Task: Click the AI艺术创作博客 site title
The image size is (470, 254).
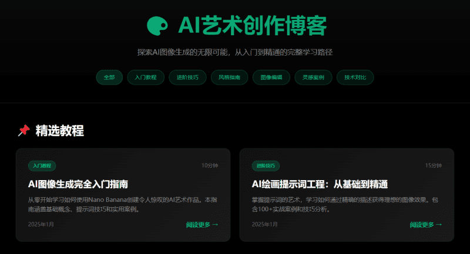Action: (253, 26)
